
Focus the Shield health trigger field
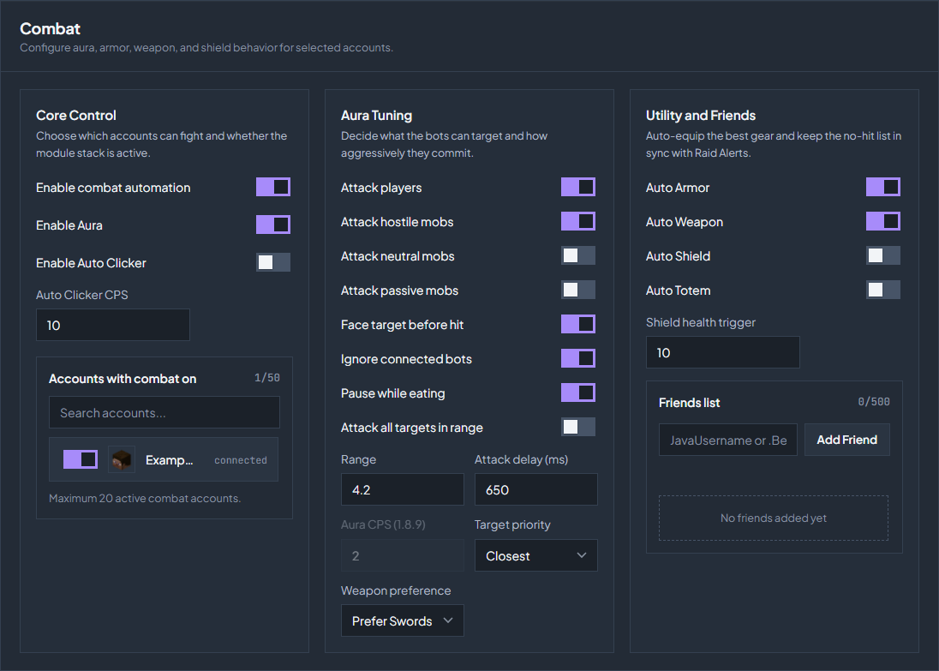pyautogui.click(x=723, y=352)
